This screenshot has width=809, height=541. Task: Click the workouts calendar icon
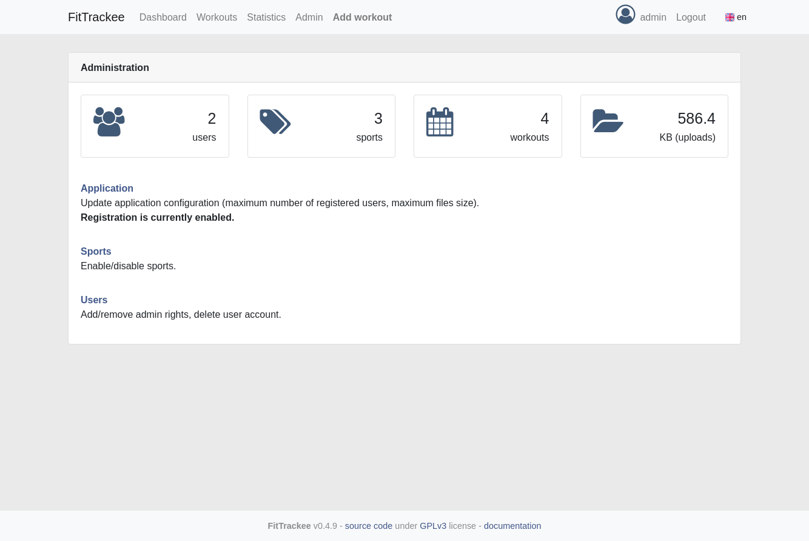click(x=440, y=122)
